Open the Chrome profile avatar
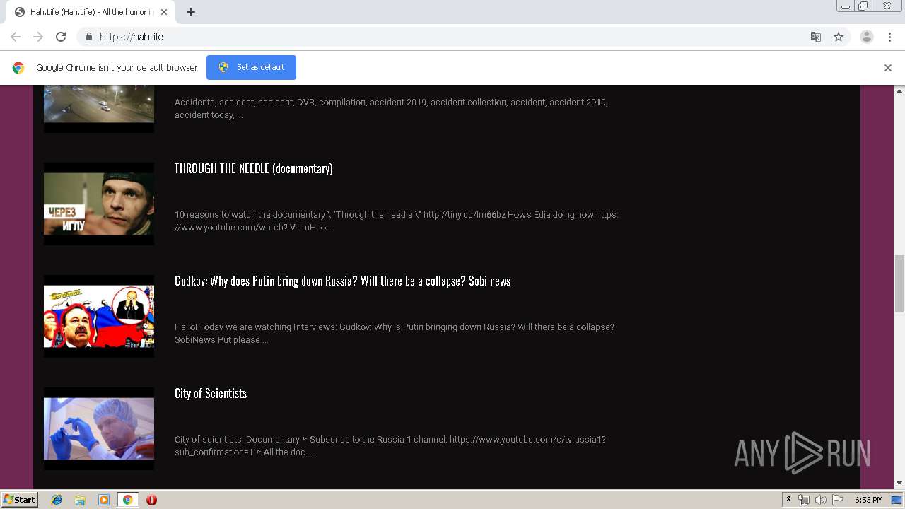 pos(866,37)
